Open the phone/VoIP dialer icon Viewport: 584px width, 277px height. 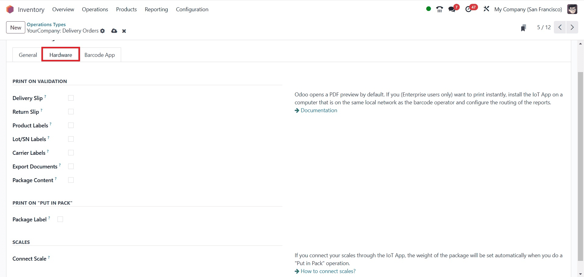(x=439, y=9)
